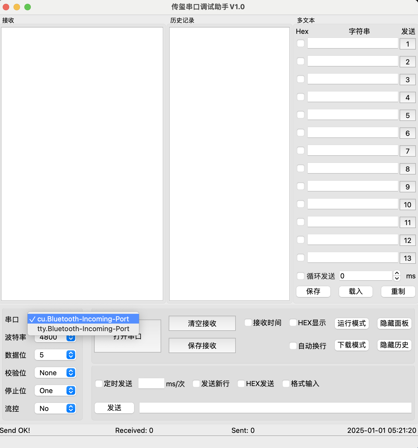
Task: Click the 发送 send button at bottom
Action: tap(114, 408)
